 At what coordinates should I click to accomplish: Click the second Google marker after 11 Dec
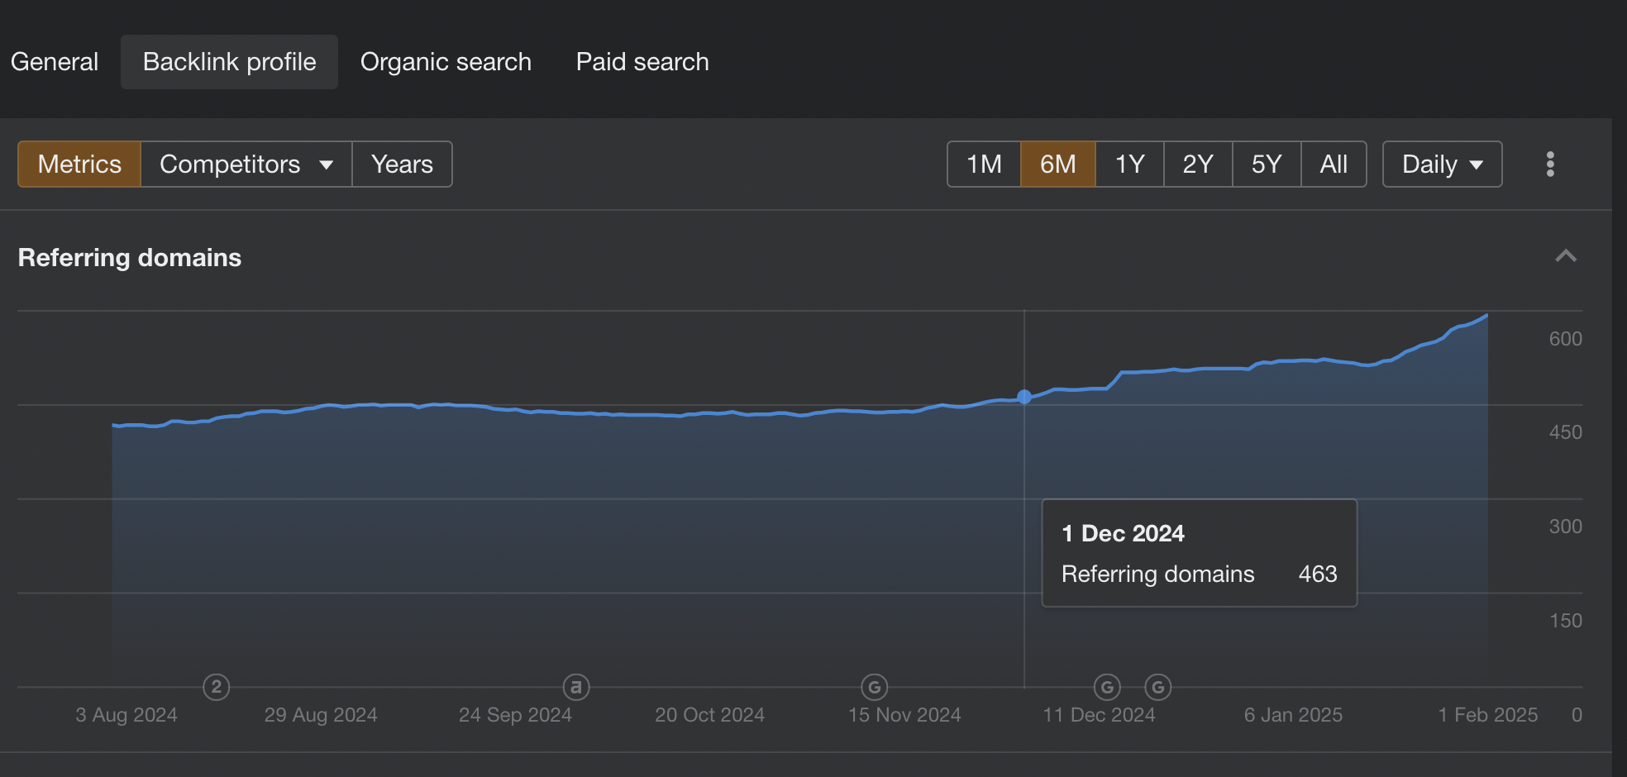point(1157,687)
